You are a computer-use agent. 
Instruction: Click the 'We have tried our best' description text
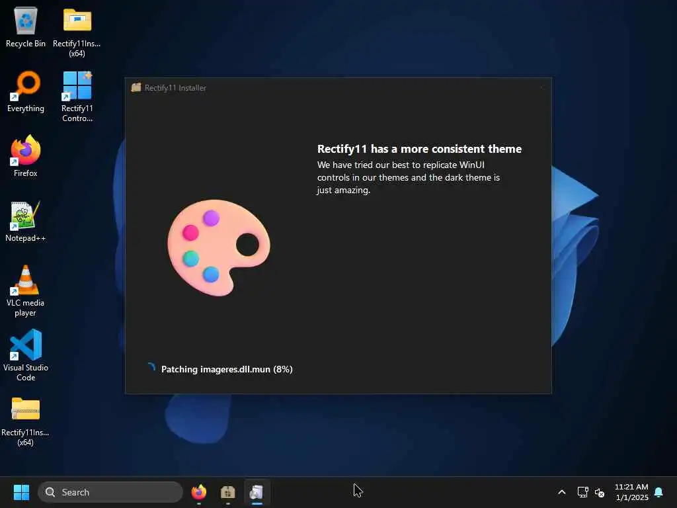point(409,177)
